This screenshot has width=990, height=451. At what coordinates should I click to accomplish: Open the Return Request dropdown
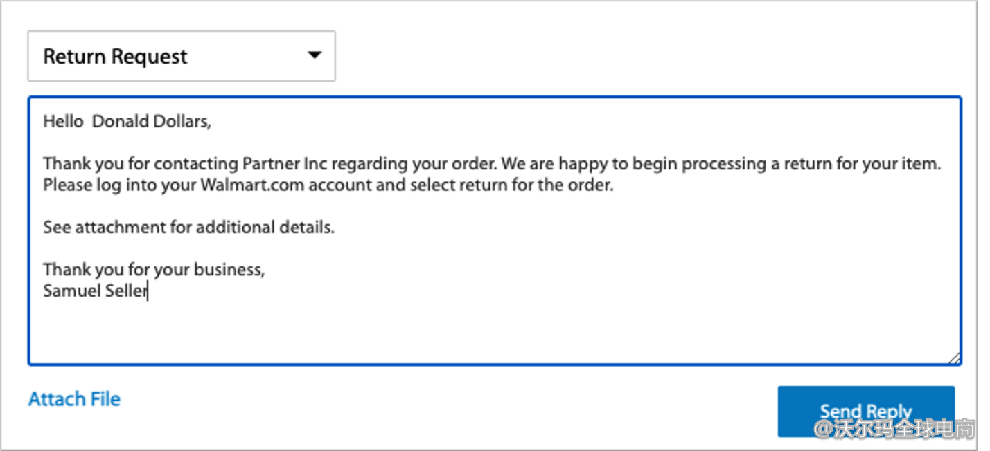click(182, 56)
